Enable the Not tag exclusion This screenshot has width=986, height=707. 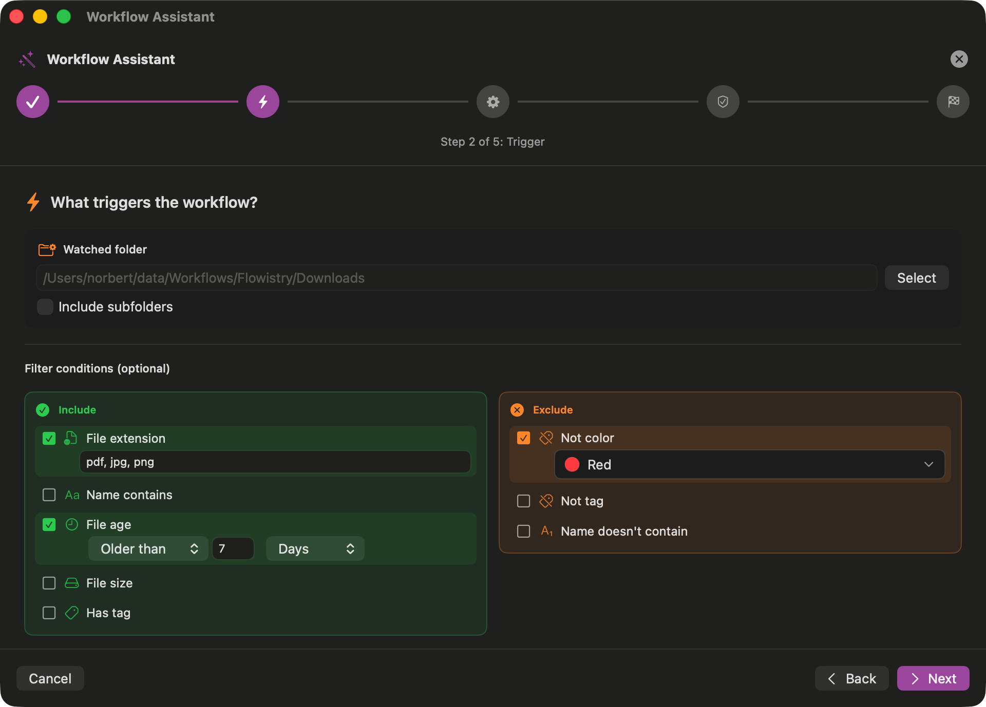524,501
